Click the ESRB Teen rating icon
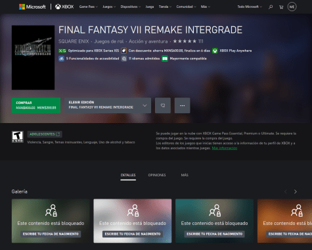Viewport: 312px width, 250px height. point(18,137)
